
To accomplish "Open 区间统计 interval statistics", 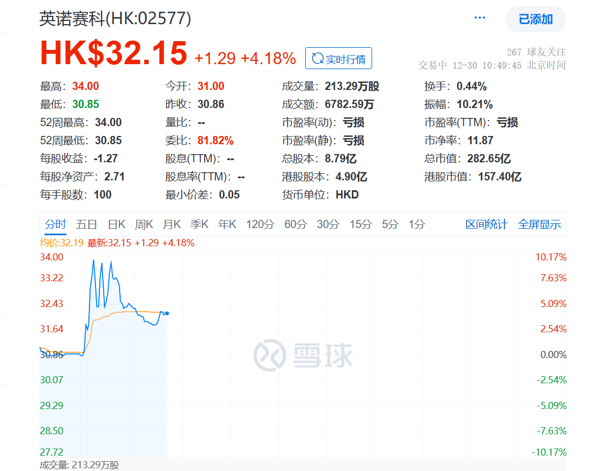I will click(x=486, y=224).
